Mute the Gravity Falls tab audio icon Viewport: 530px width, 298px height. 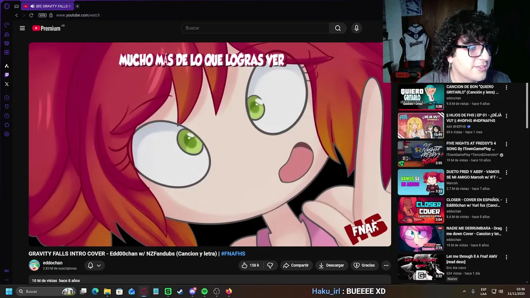[x=32, y=6]
